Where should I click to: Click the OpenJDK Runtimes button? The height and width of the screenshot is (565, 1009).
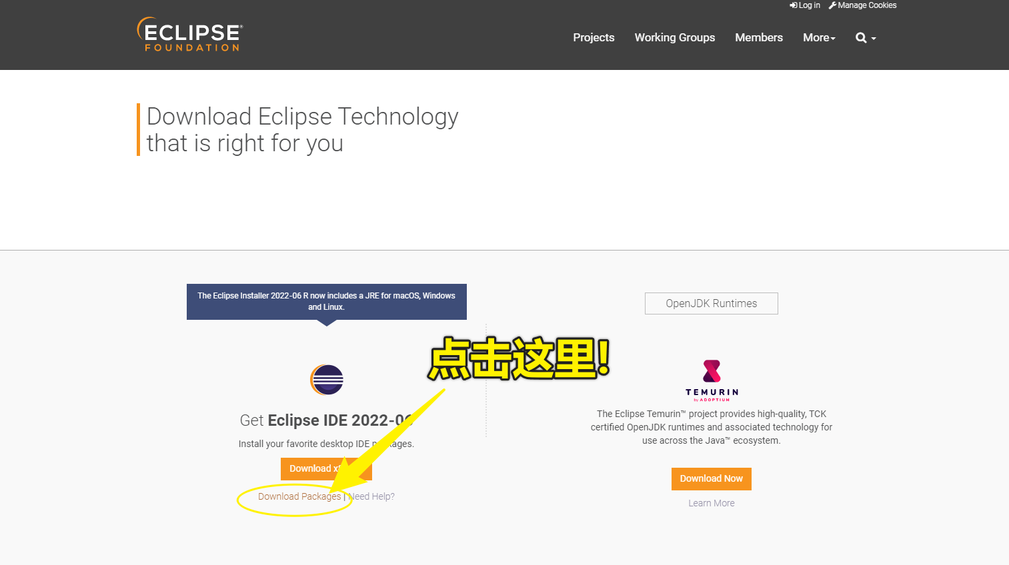pos(712,303)
